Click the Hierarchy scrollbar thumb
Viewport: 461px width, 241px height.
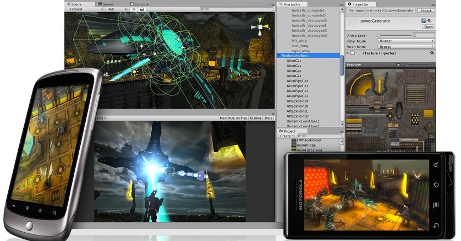click(x=342, y=64)
